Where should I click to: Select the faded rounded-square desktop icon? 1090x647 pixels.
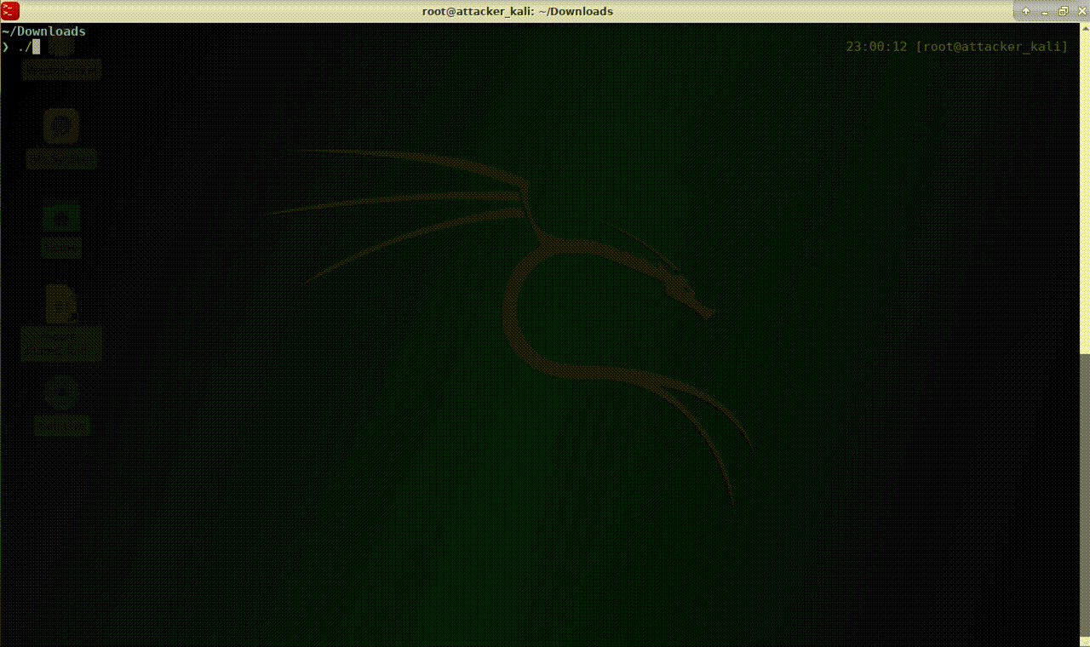(61, 126)
